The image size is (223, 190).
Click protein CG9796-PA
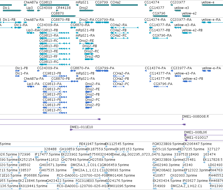(163, 84)
